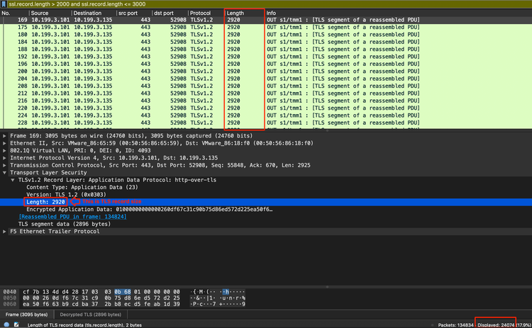Select the Frame (3095 bytes) tab
This screenshot has width=532, height=328.
pos(26,313)
